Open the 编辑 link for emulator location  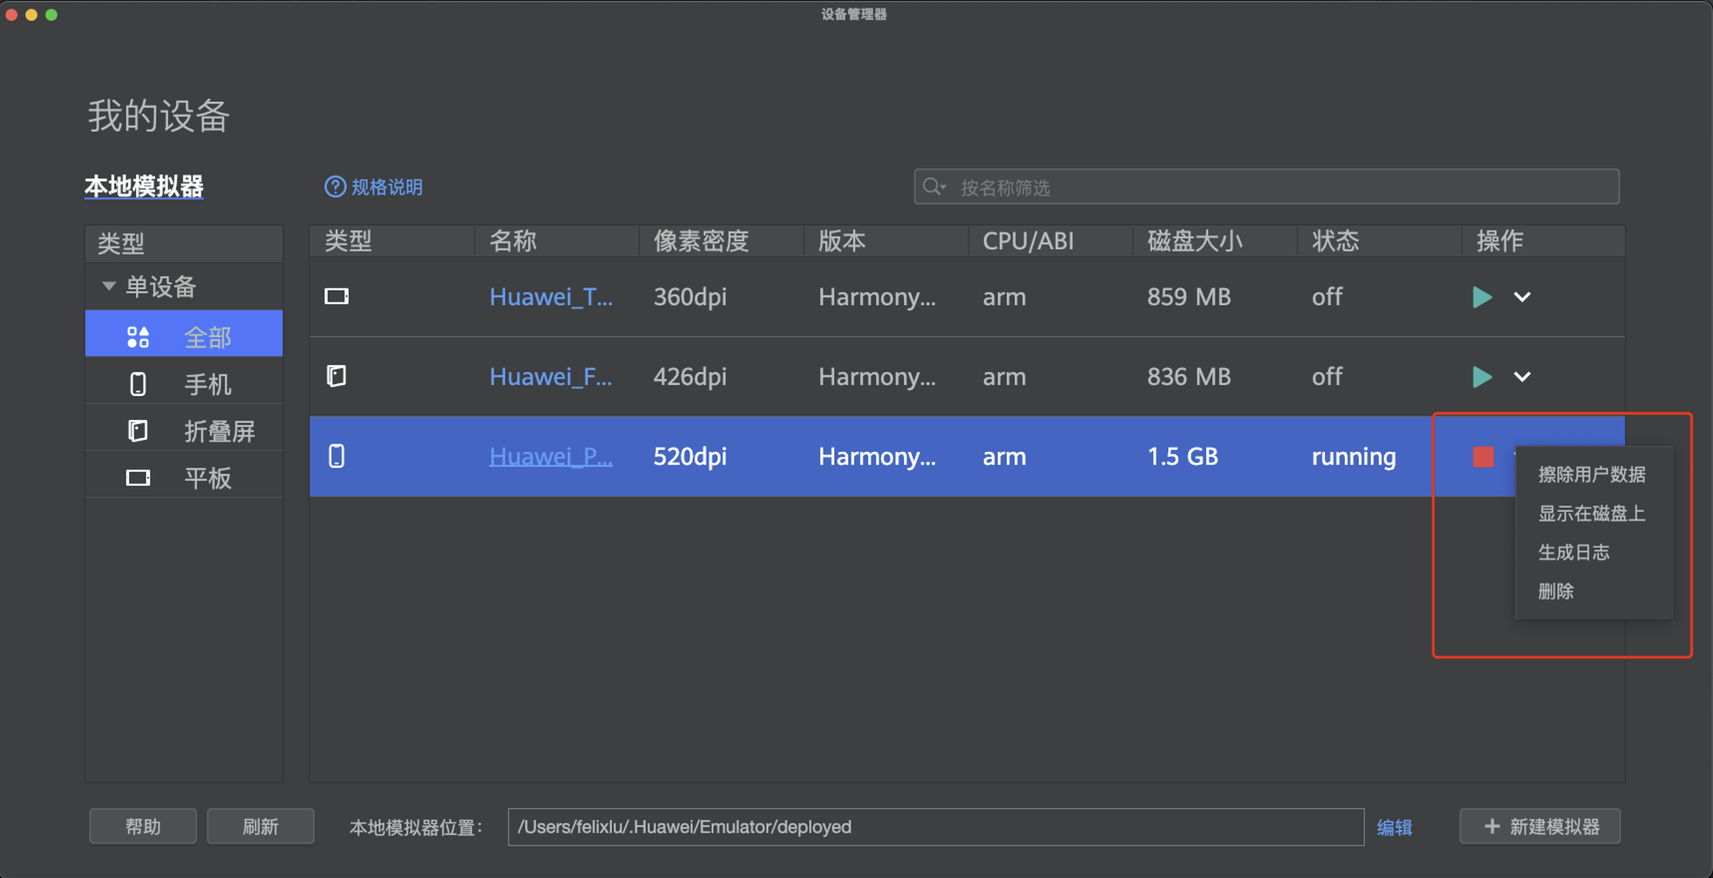[x=1394, y=828]
